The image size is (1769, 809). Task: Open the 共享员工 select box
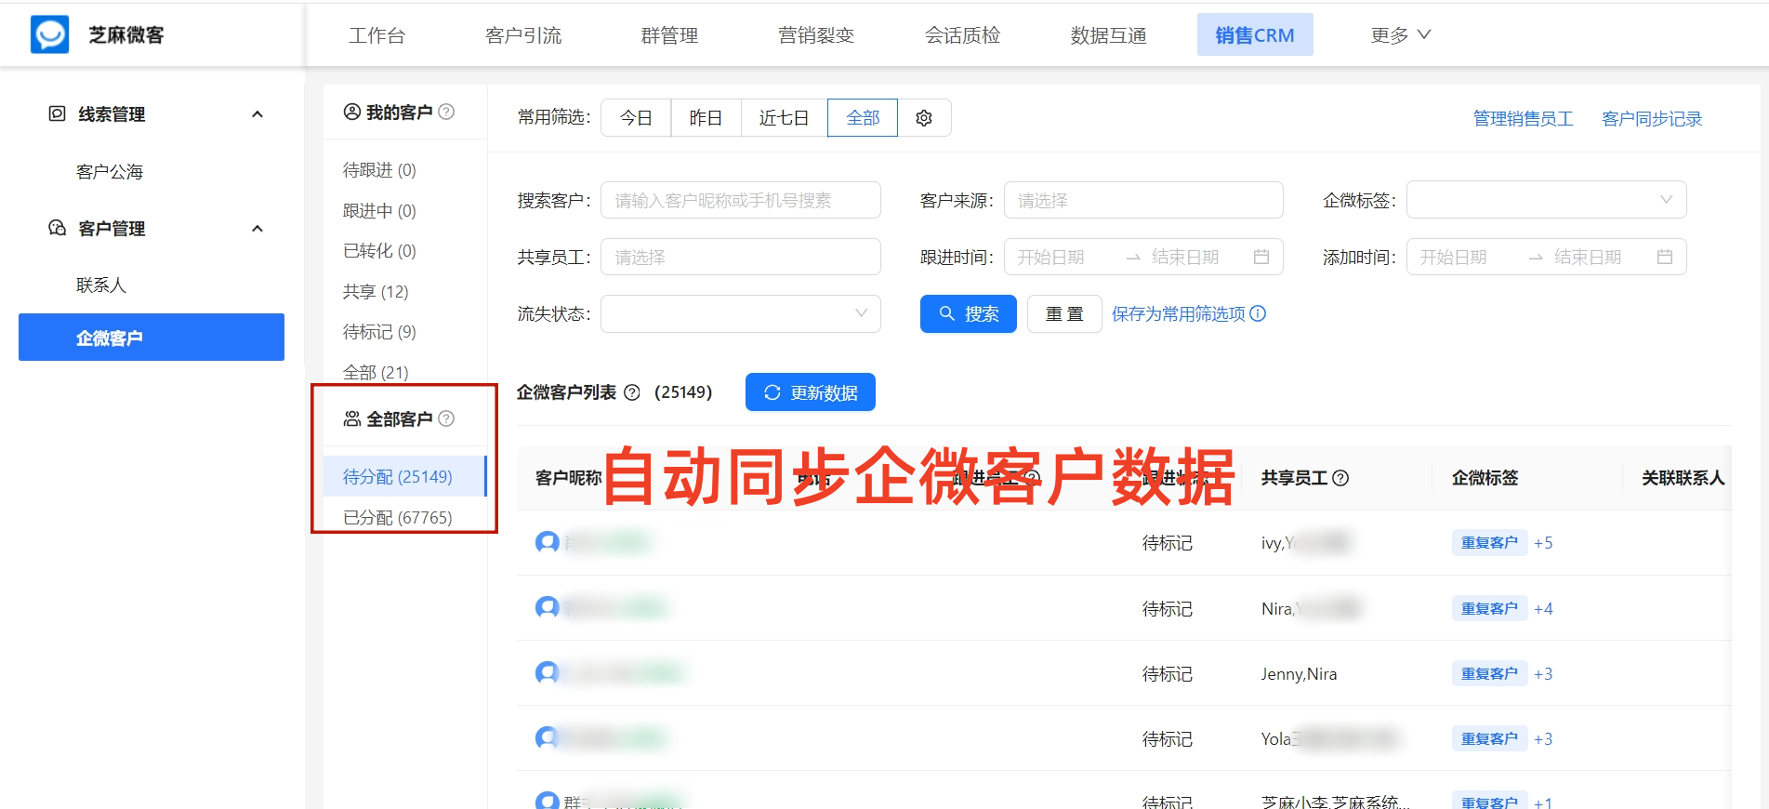pos(741,257)
